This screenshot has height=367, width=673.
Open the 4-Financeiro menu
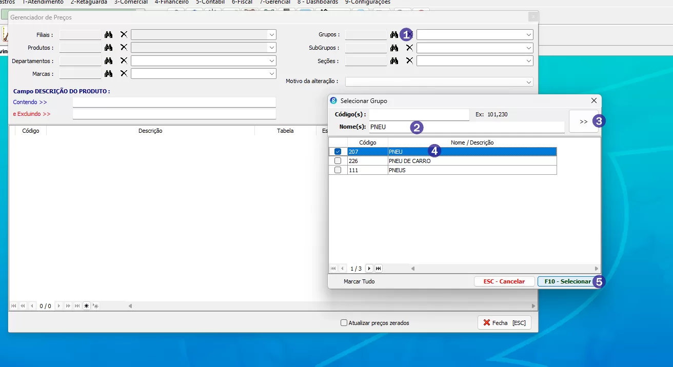(171, 2)
